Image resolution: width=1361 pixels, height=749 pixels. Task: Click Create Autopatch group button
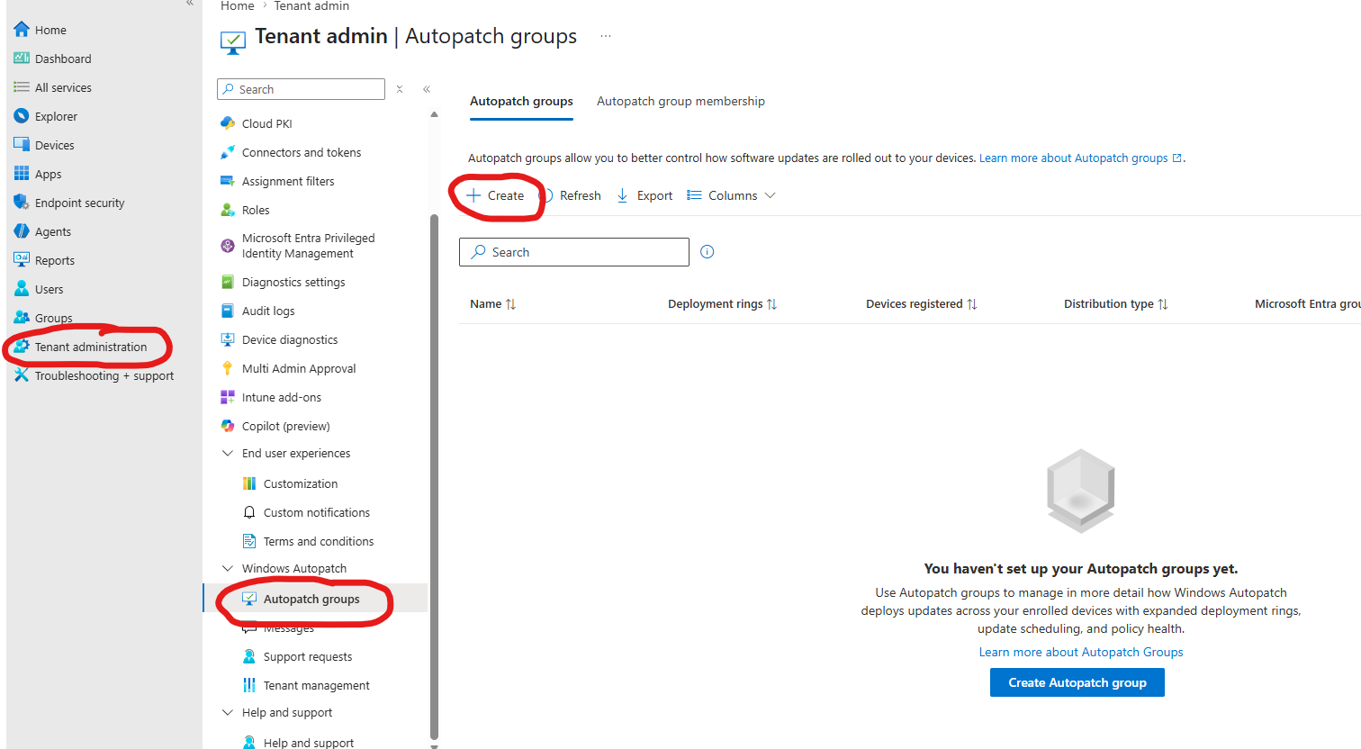[x=1077, y=682]
